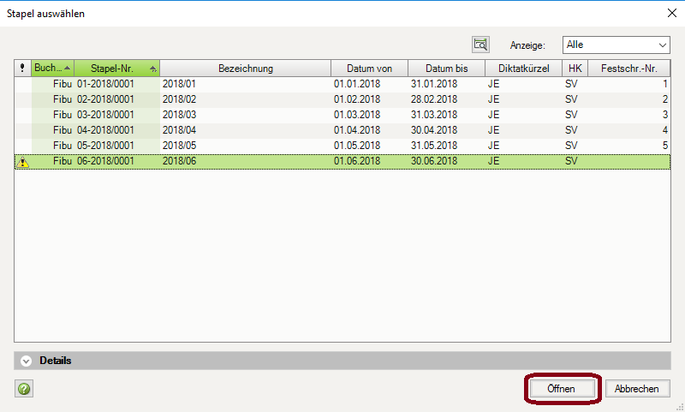Expand the Details section
Screen dimensions: 685x412
(26, 361)
